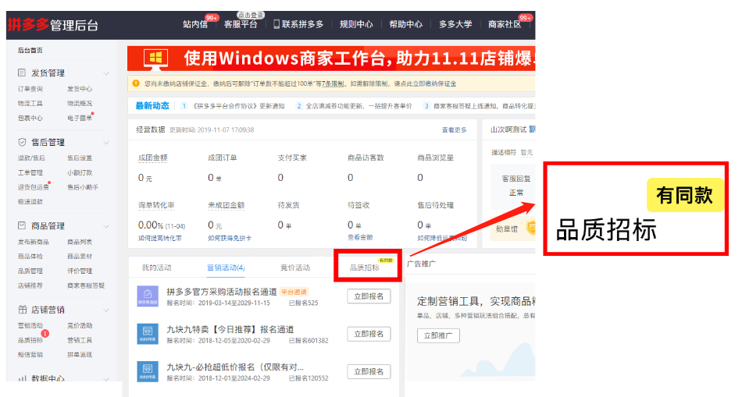Click the 数据中心 chart icon
Viewport: 742px width, 397px height.
click(22, 378)
